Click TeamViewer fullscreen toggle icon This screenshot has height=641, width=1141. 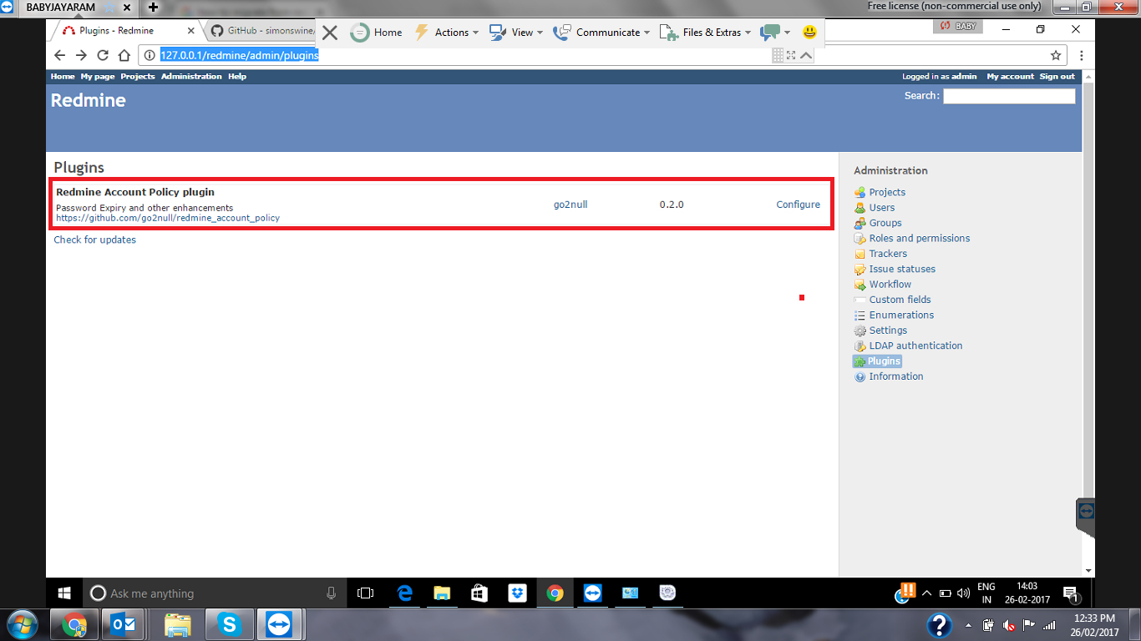pyautogui.click(x=791, y=55)
